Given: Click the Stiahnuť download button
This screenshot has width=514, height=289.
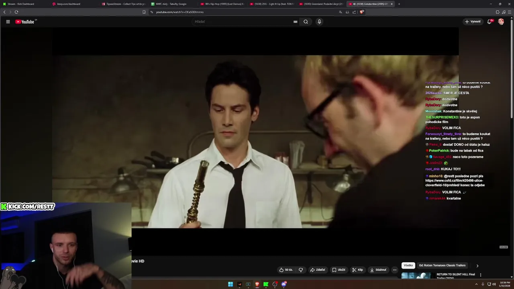Looking at the screenshot, I should pos(378,270).
